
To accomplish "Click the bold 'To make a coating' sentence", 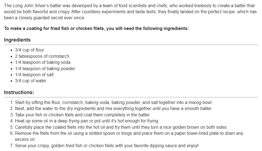I will point(96,29).
